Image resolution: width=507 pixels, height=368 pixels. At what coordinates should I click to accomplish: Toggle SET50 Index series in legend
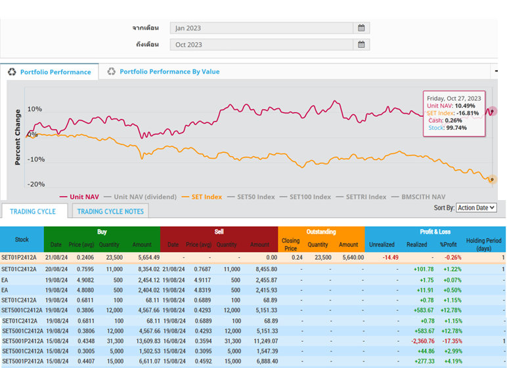pyautogui.click(x=251, y=197)
